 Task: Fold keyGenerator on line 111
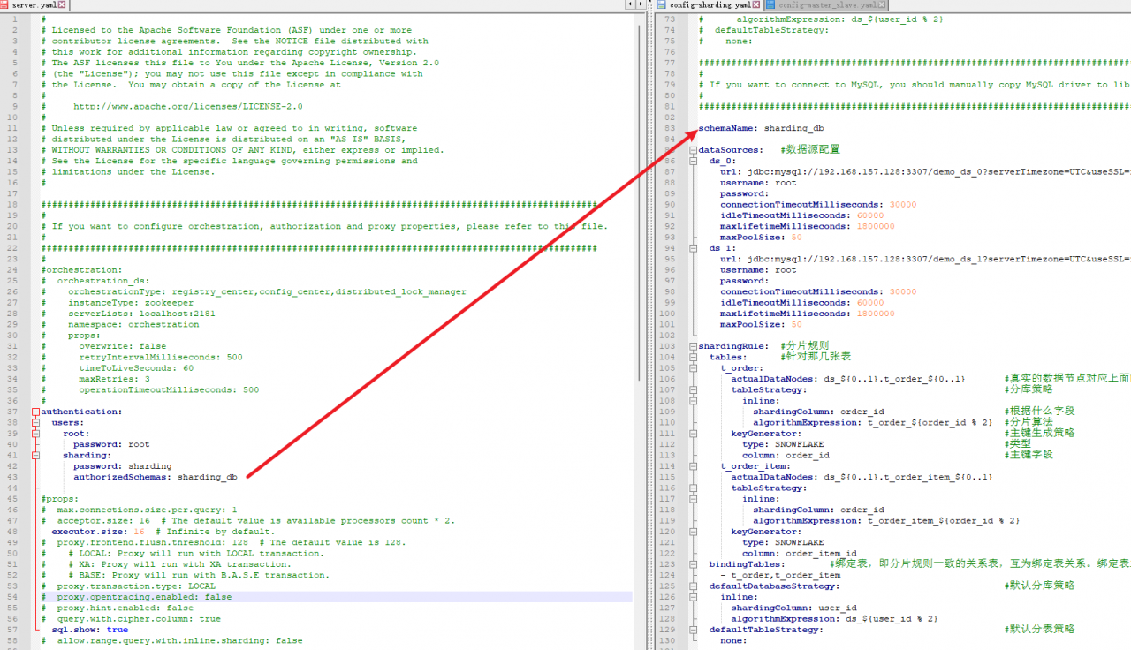(x=694, y=433)
